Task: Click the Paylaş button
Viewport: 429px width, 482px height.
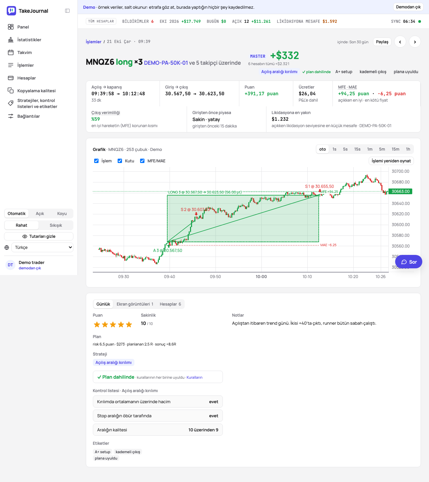Action: (382, 42)
